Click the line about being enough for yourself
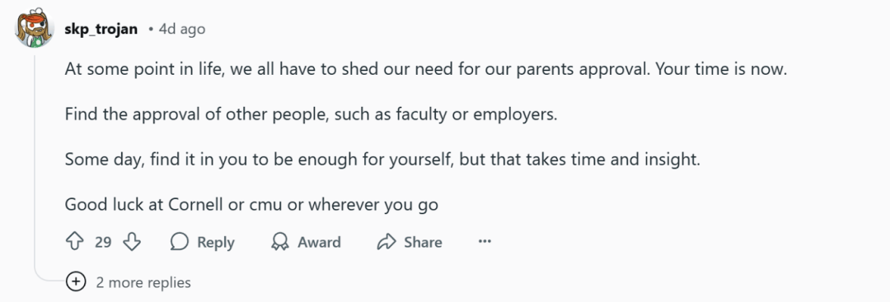This screenshot has height=302, width=890. (x=383, y=159)
